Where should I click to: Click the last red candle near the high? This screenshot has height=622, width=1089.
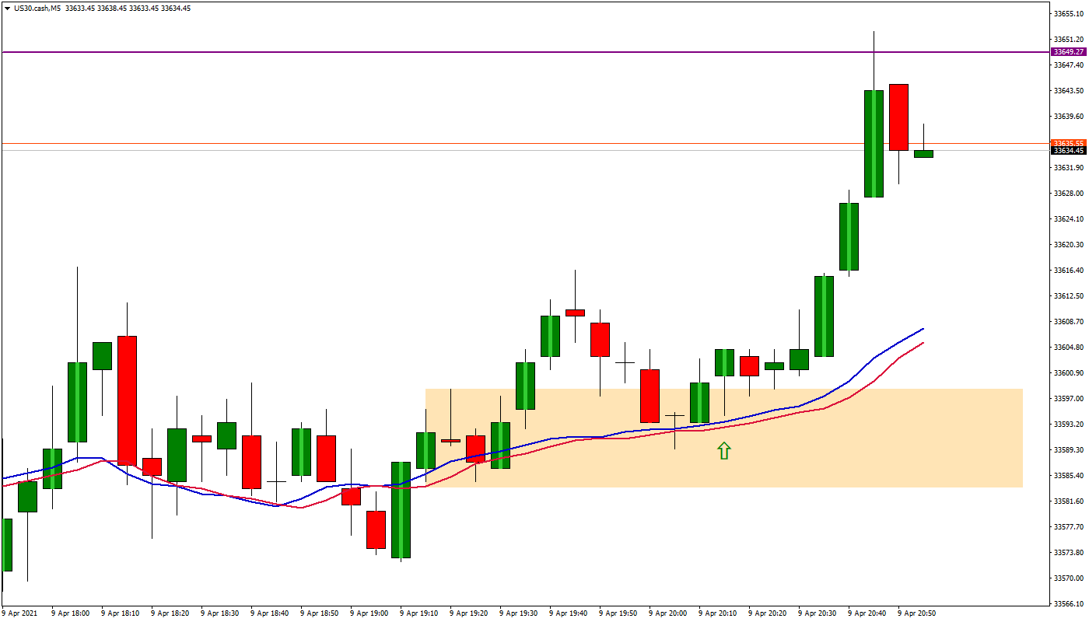click(x=898, y=117)
